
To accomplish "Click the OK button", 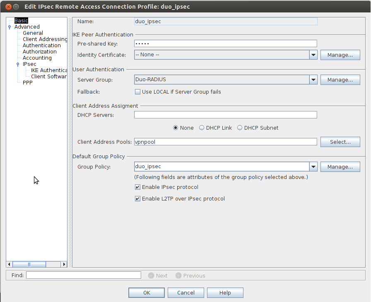I will (x=146, y=292).
